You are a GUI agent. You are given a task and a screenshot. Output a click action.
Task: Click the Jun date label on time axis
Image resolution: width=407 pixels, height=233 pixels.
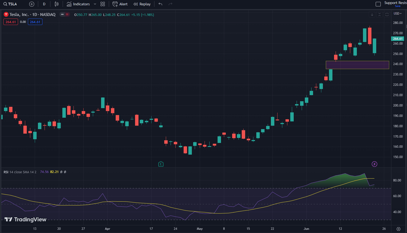[307, 229]
